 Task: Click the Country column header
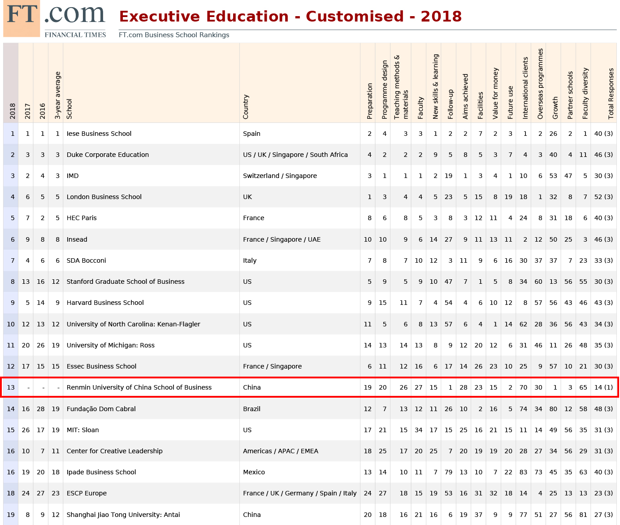pyautogui.click(x=246, y=107)
